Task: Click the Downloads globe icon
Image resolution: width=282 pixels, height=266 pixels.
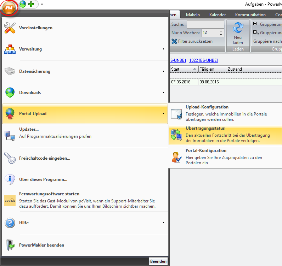Action: pyautogui.click(x=10, y=92)
